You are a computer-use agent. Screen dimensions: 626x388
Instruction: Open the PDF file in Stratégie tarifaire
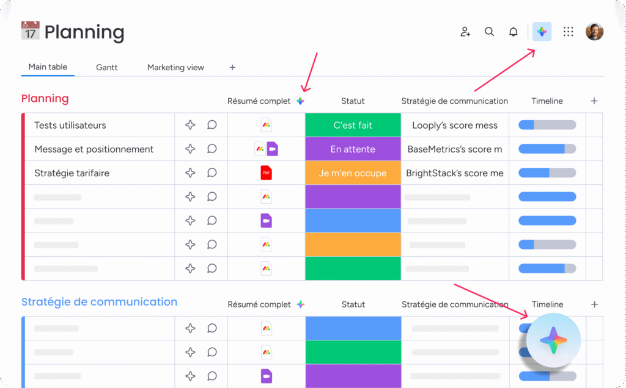(267, 173)
